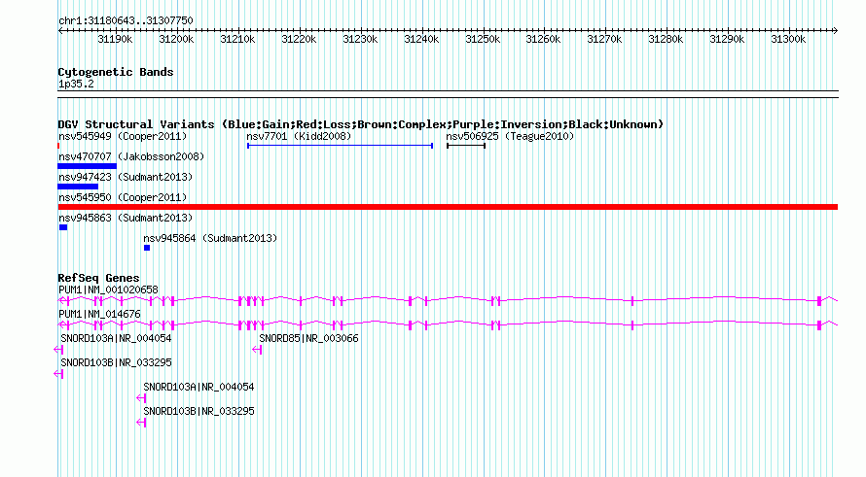Screen dimensions: 866x477
Task: Open the RefSeq Genes track heading
Action: (x=98, y=278)
